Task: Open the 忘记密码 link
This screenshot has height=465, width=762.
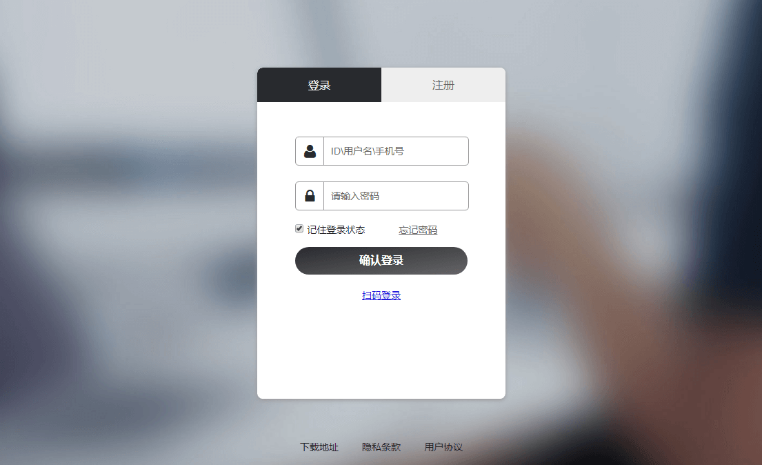Action: [x=418, y=230]
